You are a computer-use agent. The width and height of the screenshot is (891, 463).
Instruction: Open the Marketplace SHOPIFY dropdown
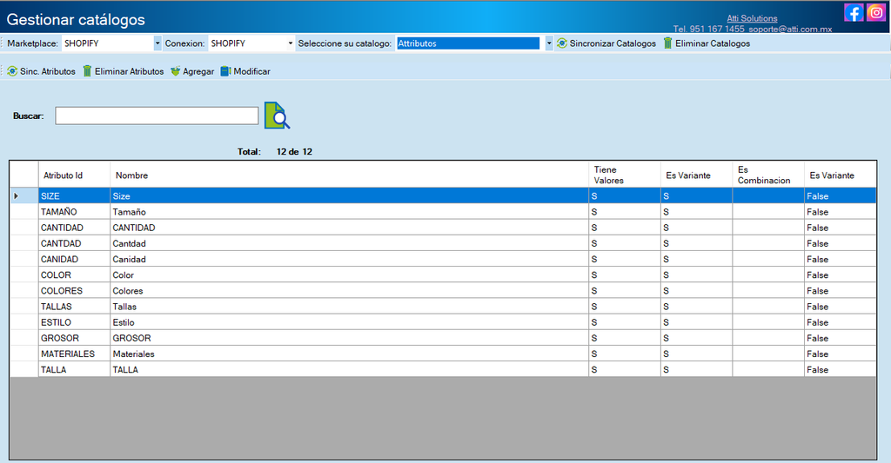click(157, 43)
